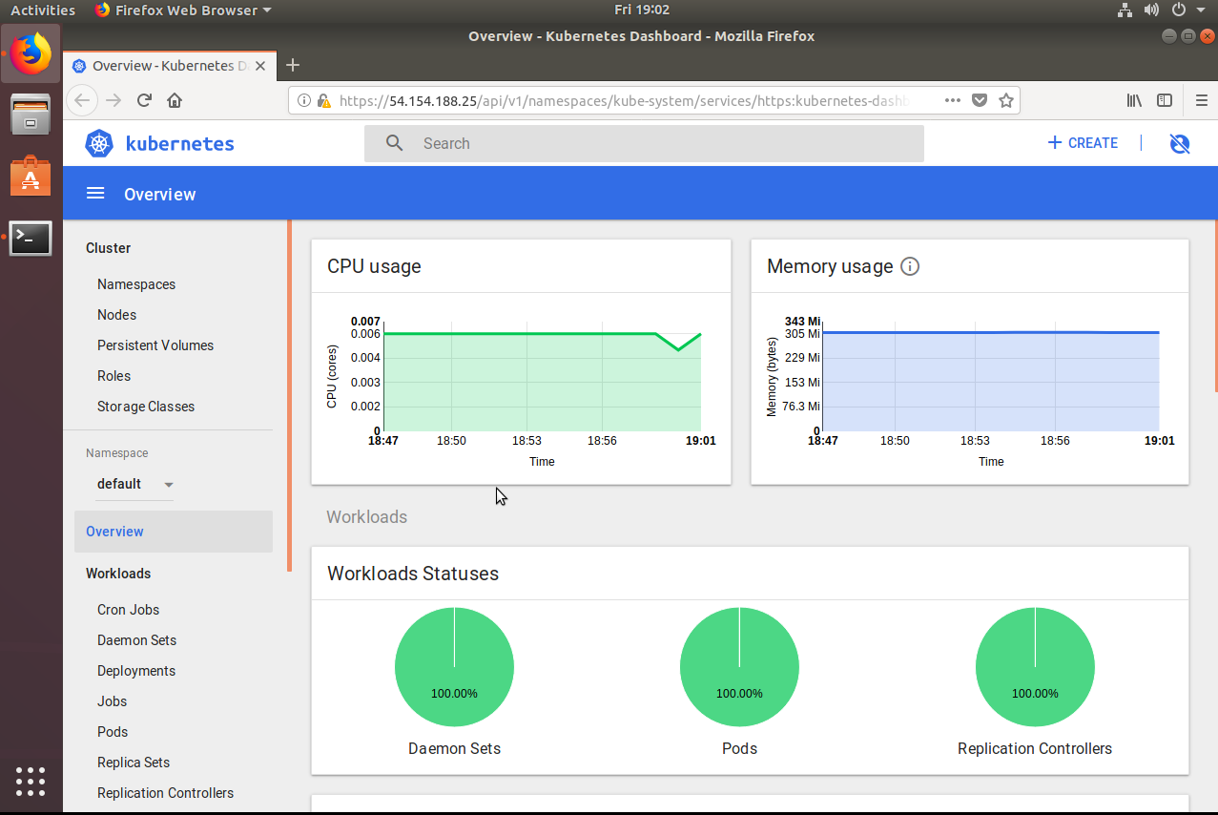Viewport: 1218px width, 815px height.
Task: Open Files manager from the dock
Action: [31, 115]
